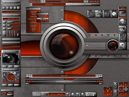Image resolution: width=129 pixels, height=97 pixels.
Task: Expand the TOOLS submenu
Action: click(x=34, y=28)
